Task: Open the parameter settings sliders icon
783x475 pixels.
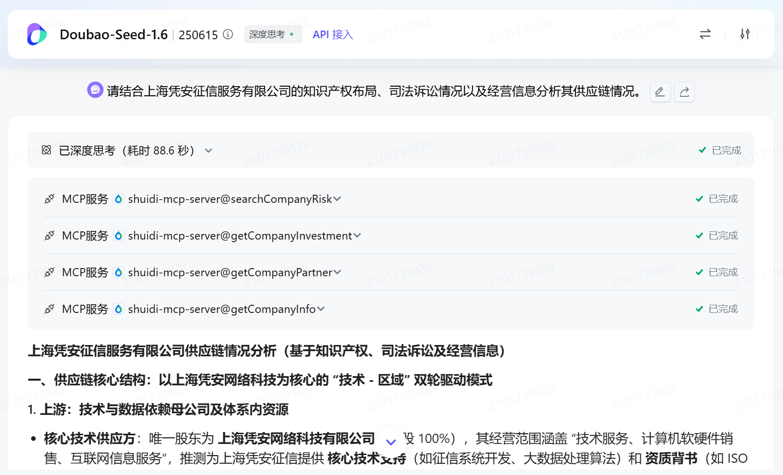Action: (745, 34)
